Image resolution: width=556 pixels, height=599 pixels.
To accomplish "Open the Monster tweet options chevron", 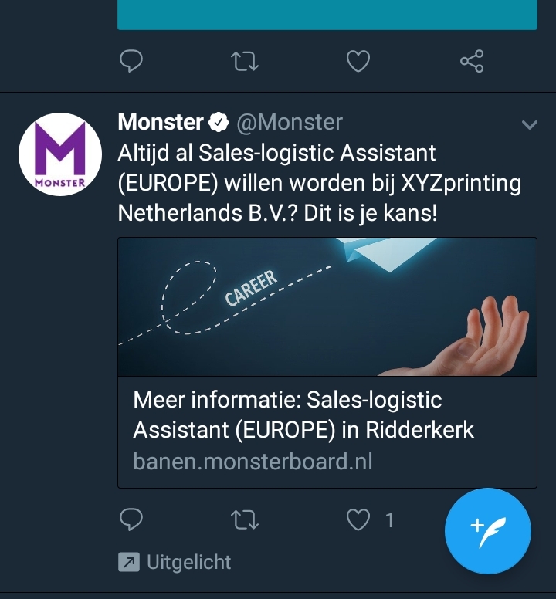I will pos(530,124).
